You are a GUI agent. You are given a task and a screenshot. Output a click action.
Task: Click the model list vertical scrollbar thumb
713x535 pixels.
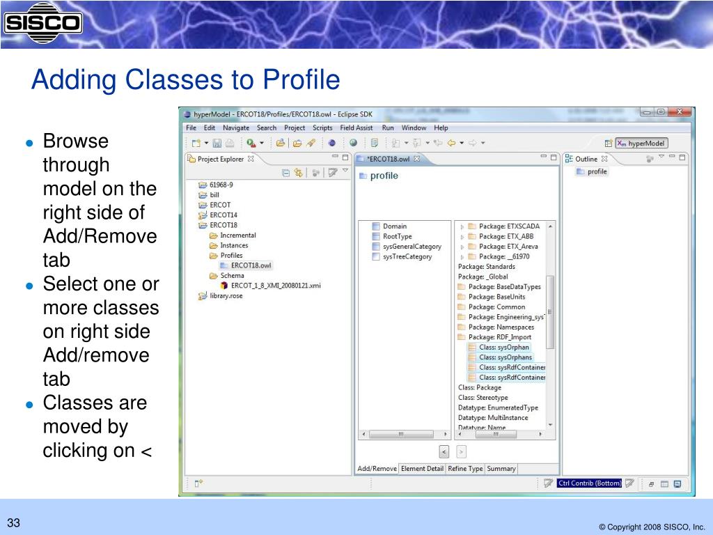[x=549, y=312]
